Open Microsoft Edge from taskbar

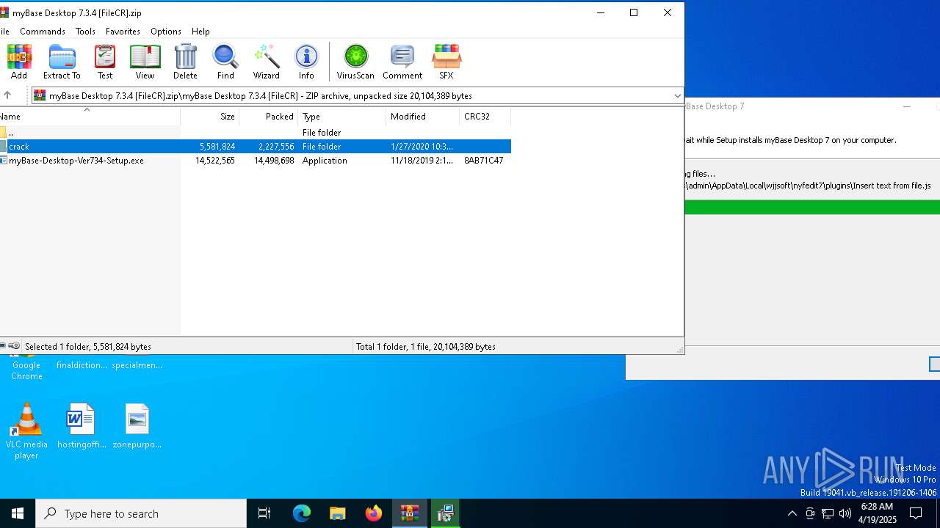tap(302, 513)
